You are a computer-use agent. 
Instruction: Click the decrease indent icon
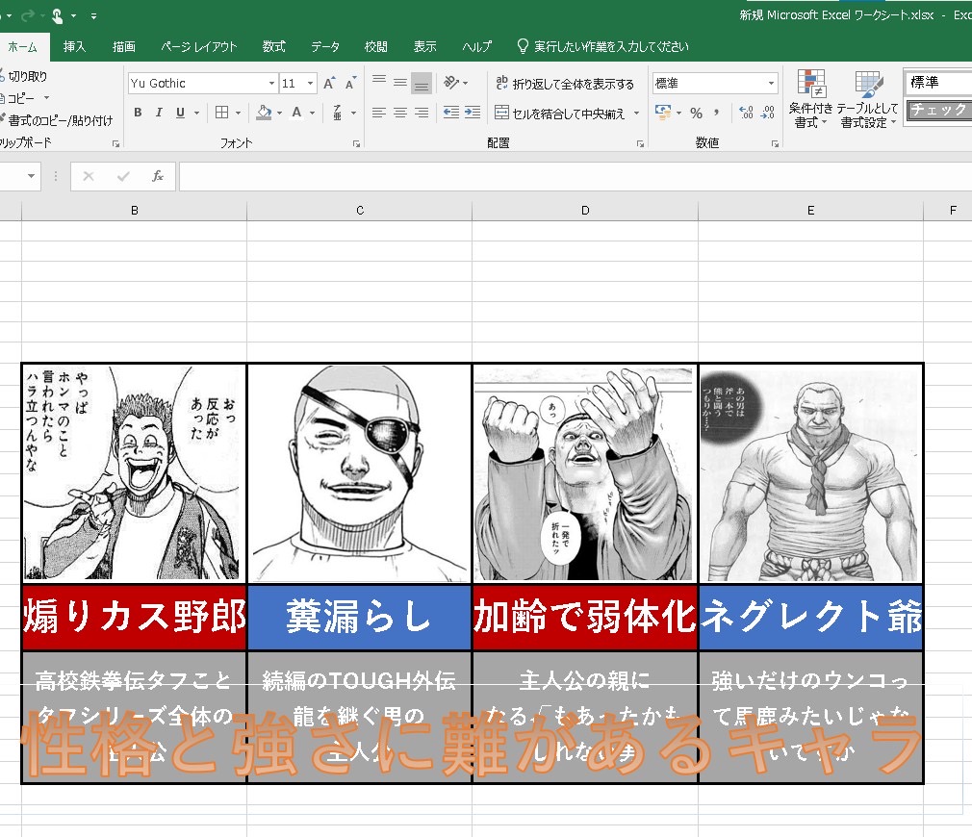(x=450, y=113)
